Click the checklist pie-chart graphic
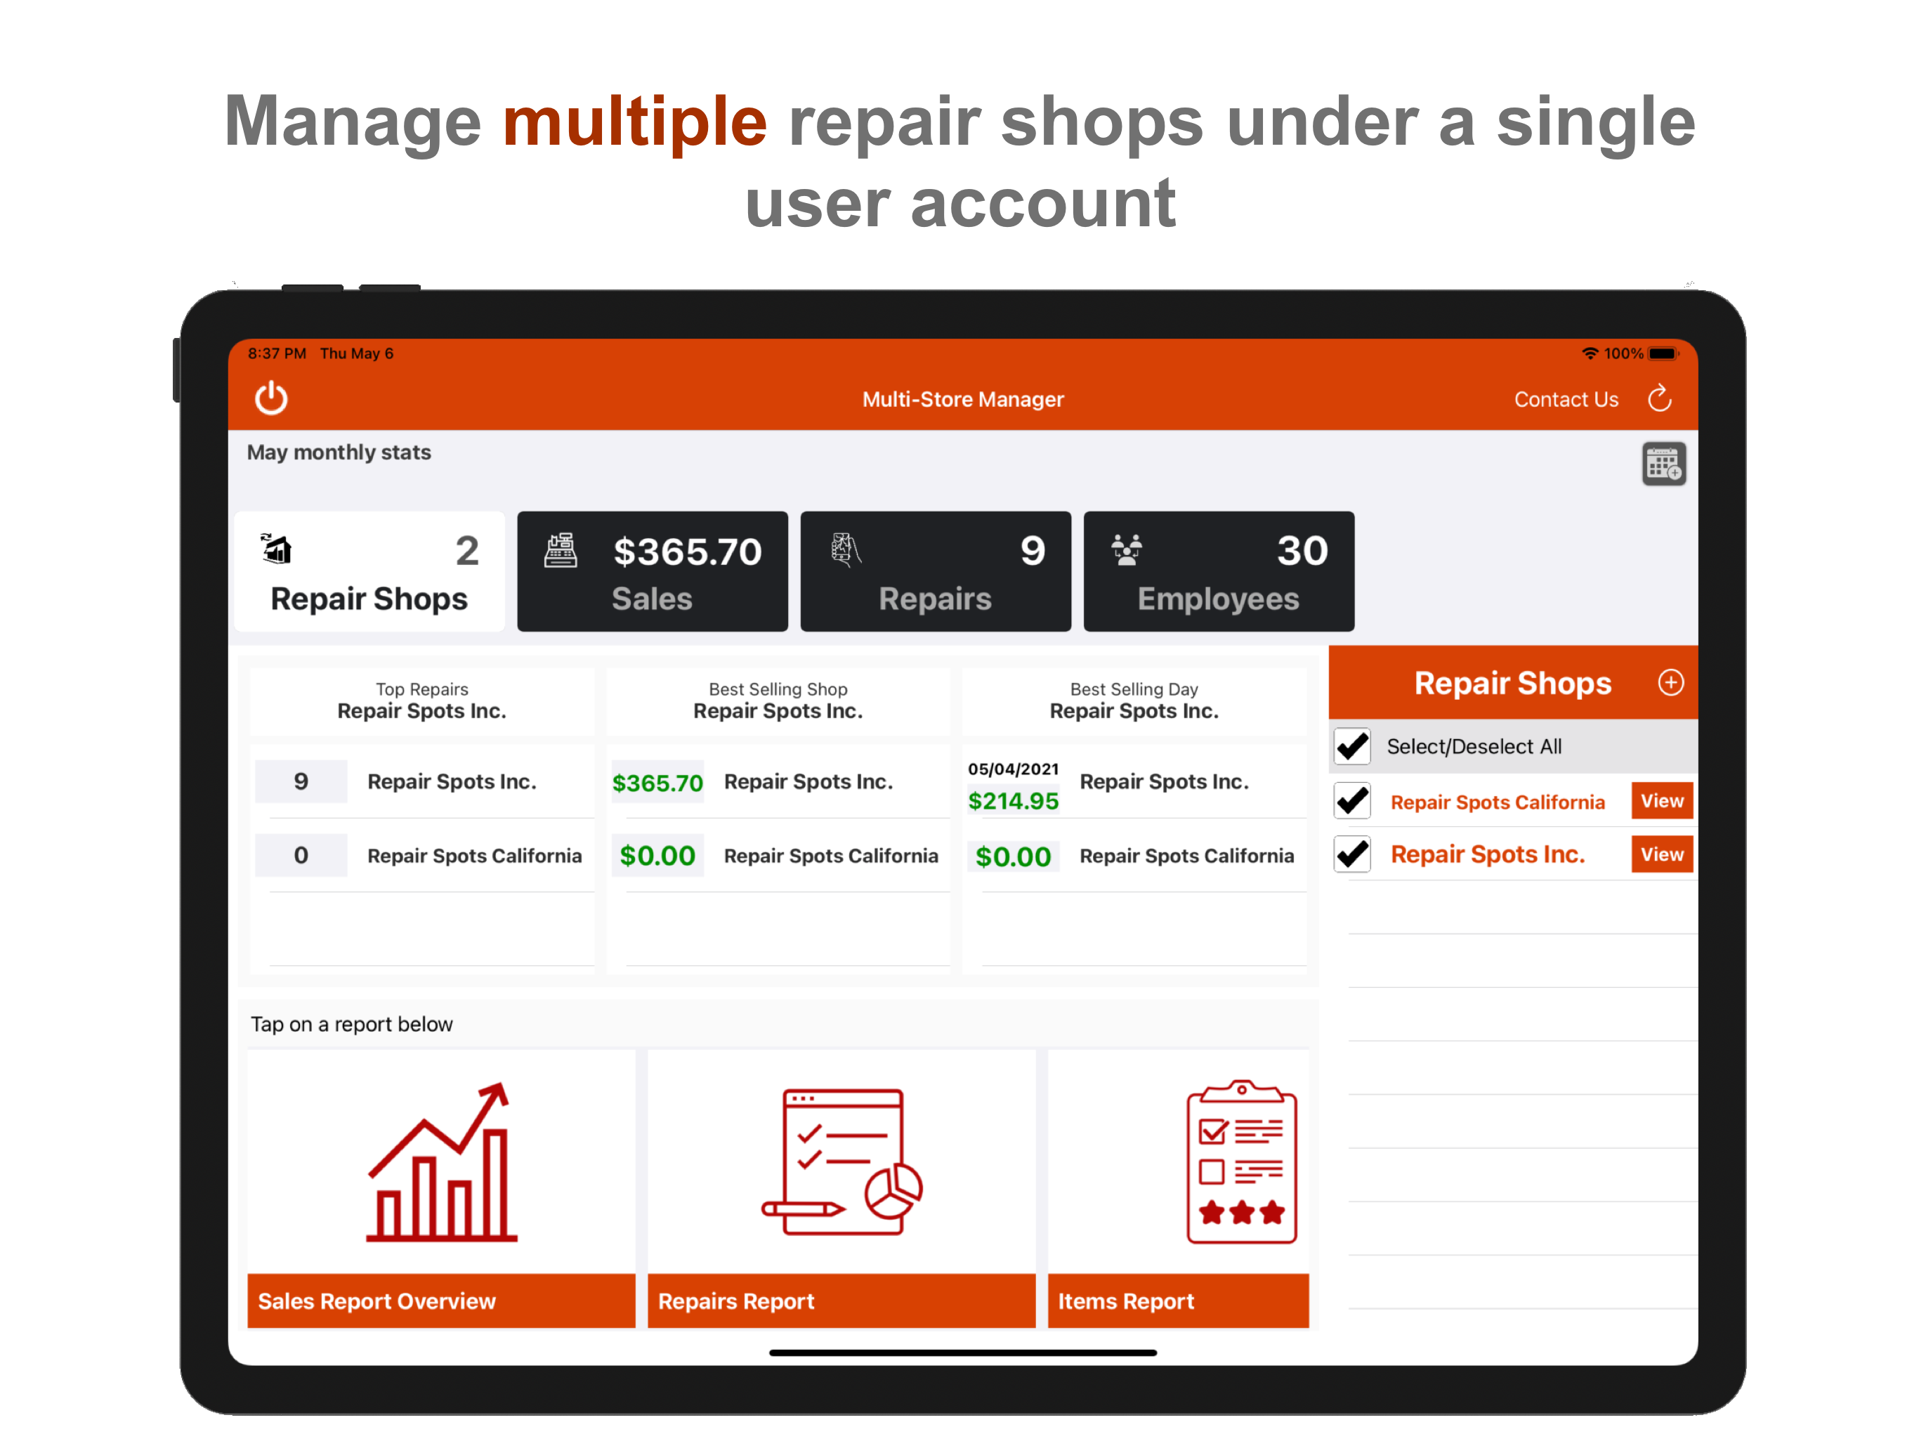The width and height of the screenshot is (1919, 1439). tap(841, 1160)
